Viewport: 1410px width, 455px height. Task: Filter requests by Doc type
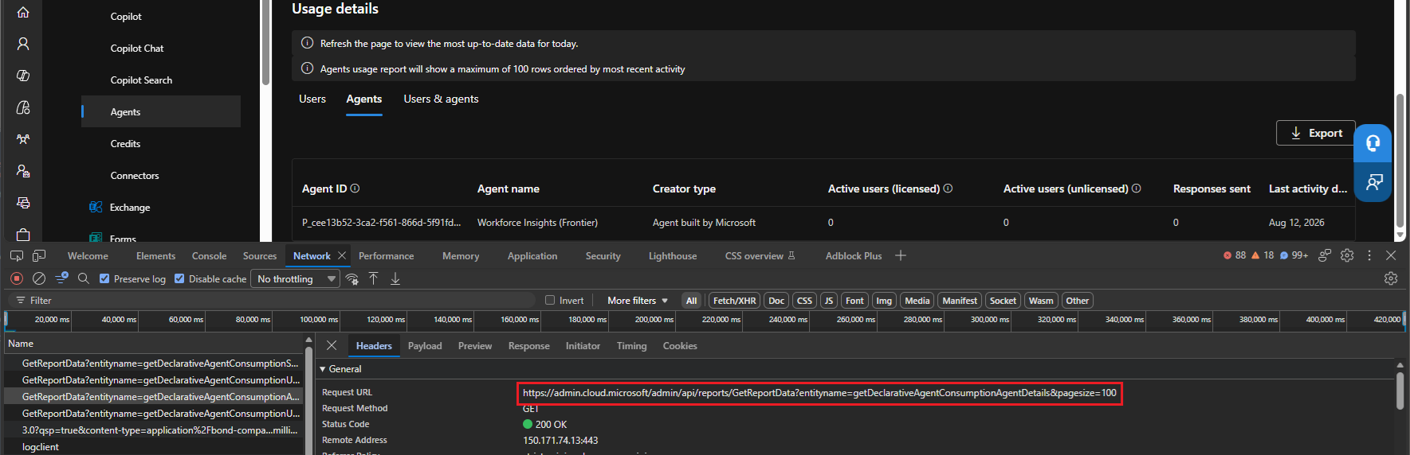776,301
